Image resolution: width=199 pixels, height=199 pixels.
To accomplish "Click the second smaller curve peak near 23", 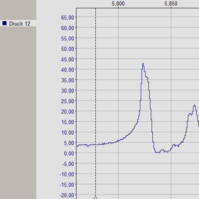I will [x=194, y=105].
